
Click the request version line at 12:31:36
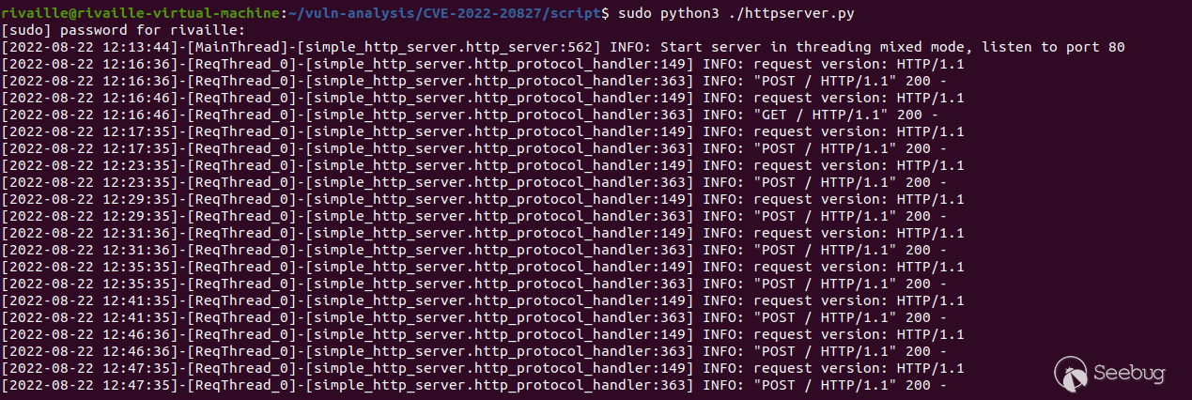click(859, 233)
